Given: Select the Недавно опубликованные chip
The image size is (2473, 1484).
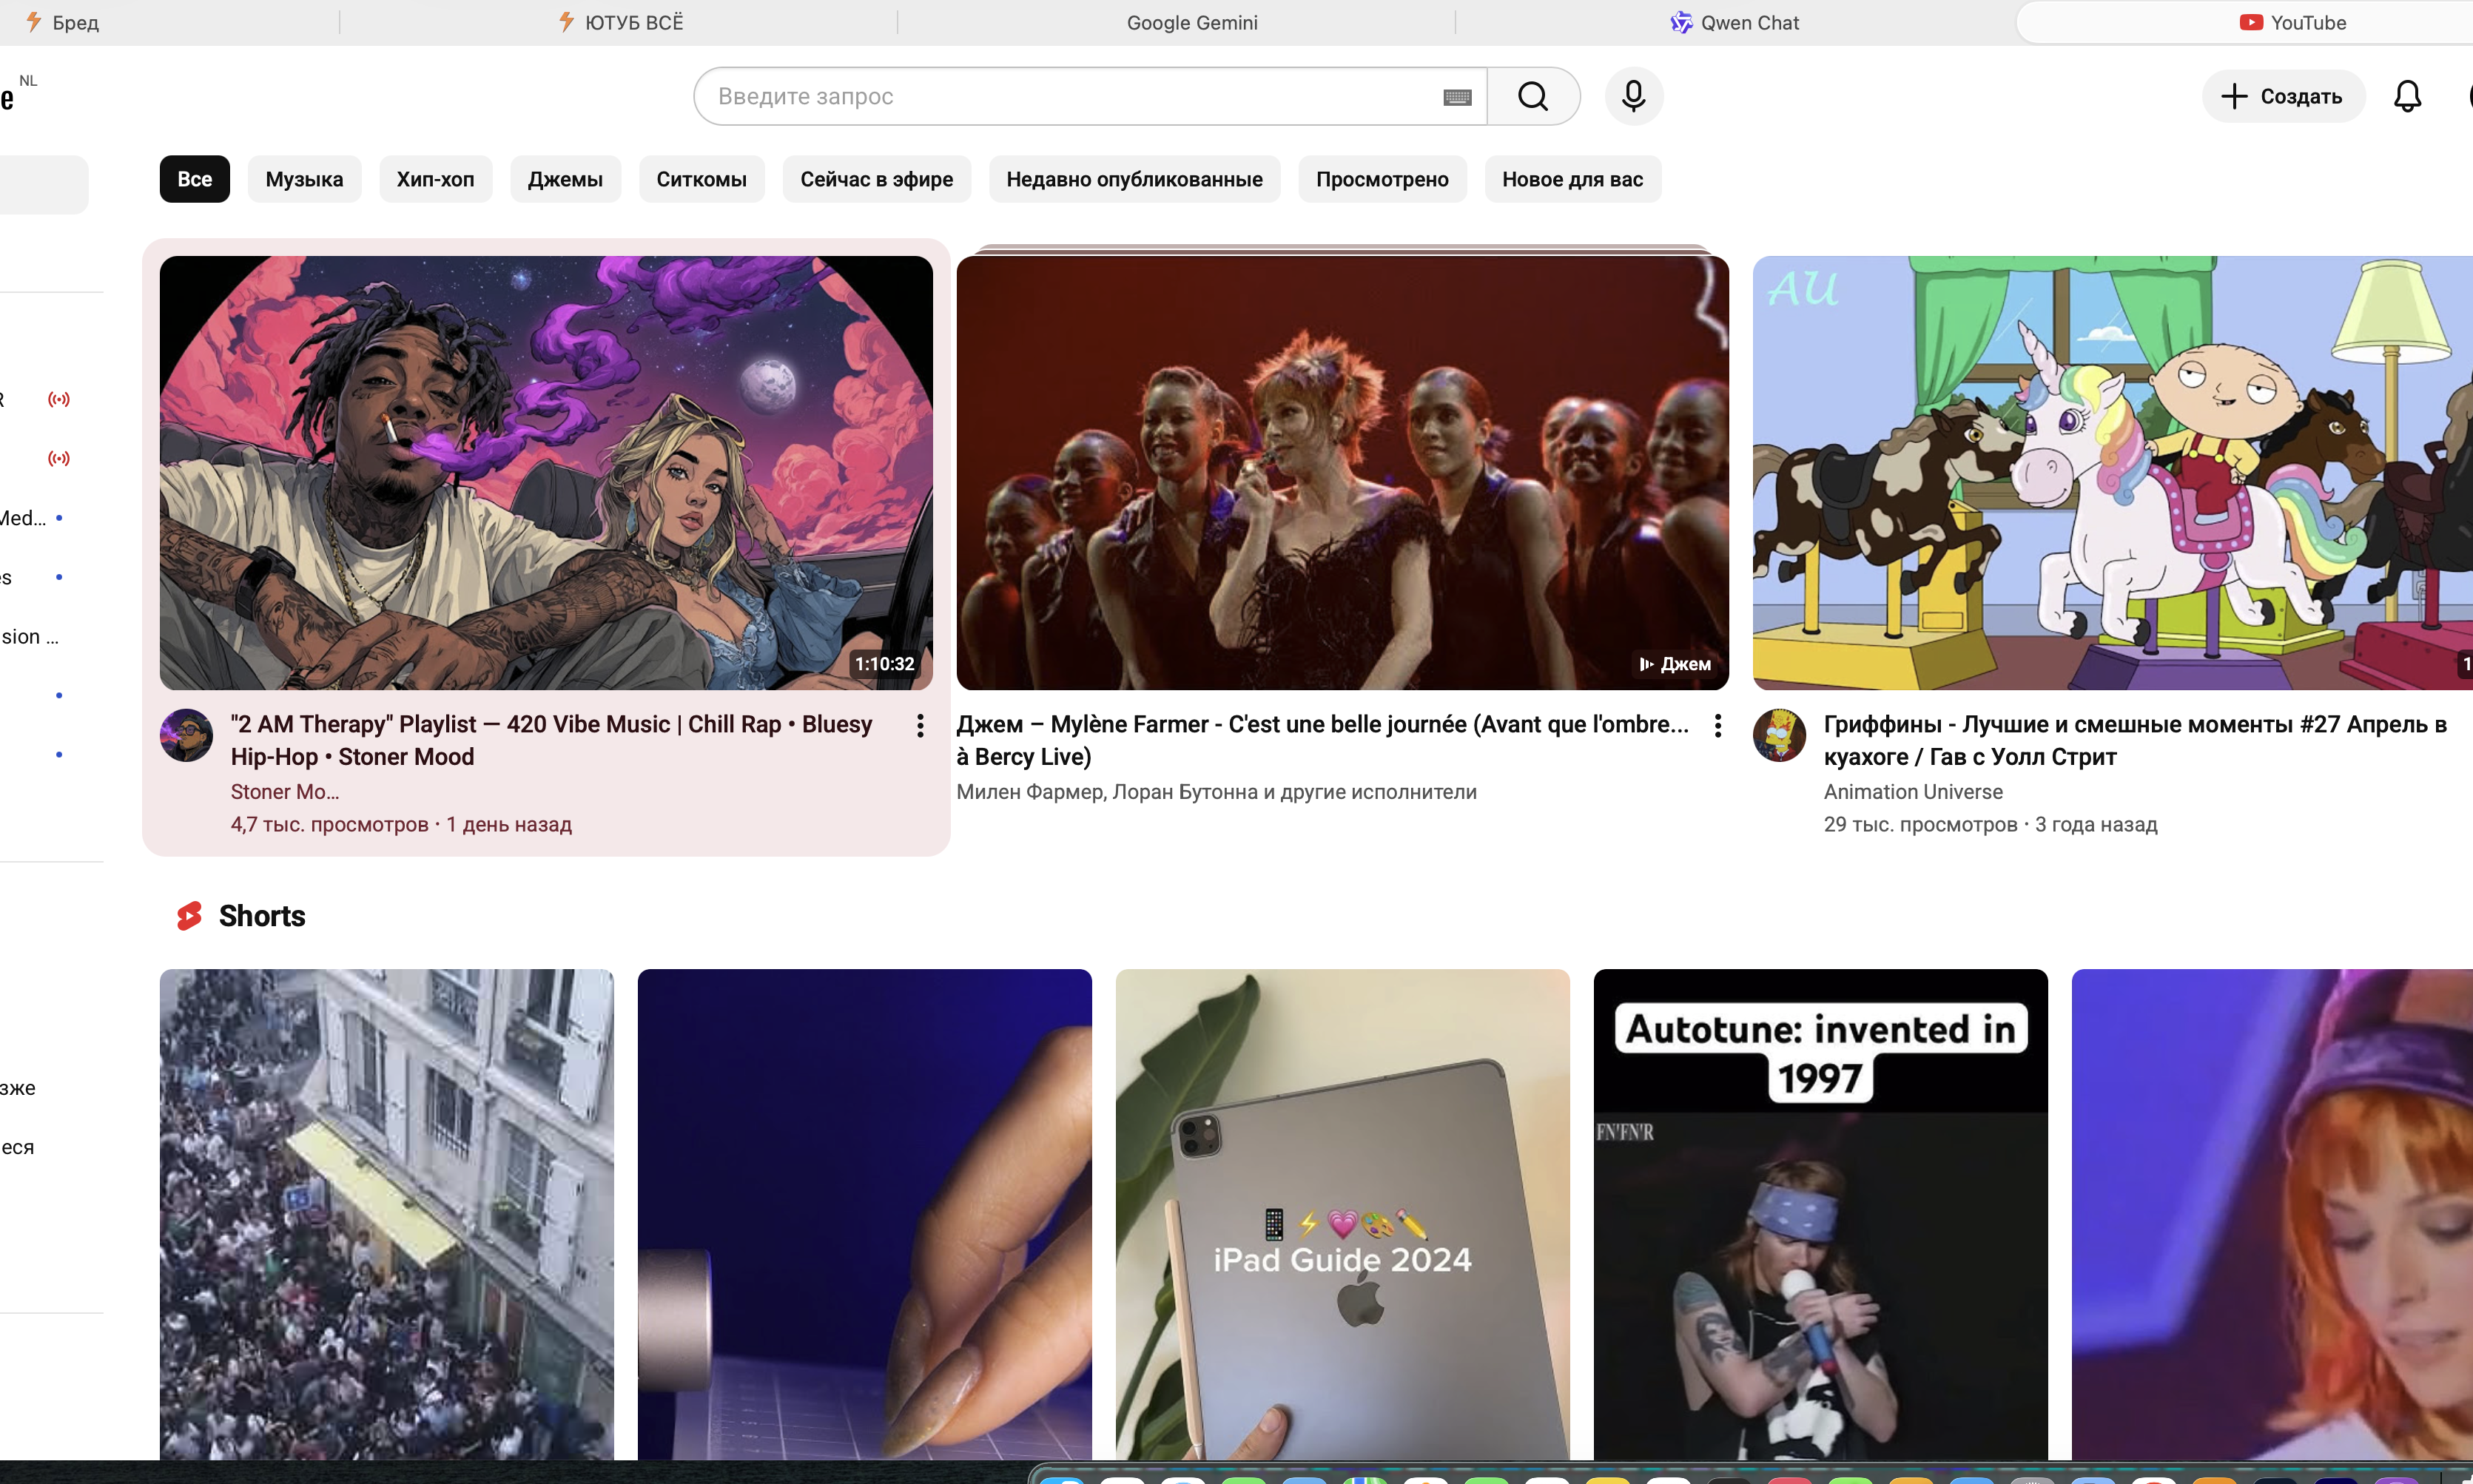Looking at the screenshot, I should coord(1134,179).
